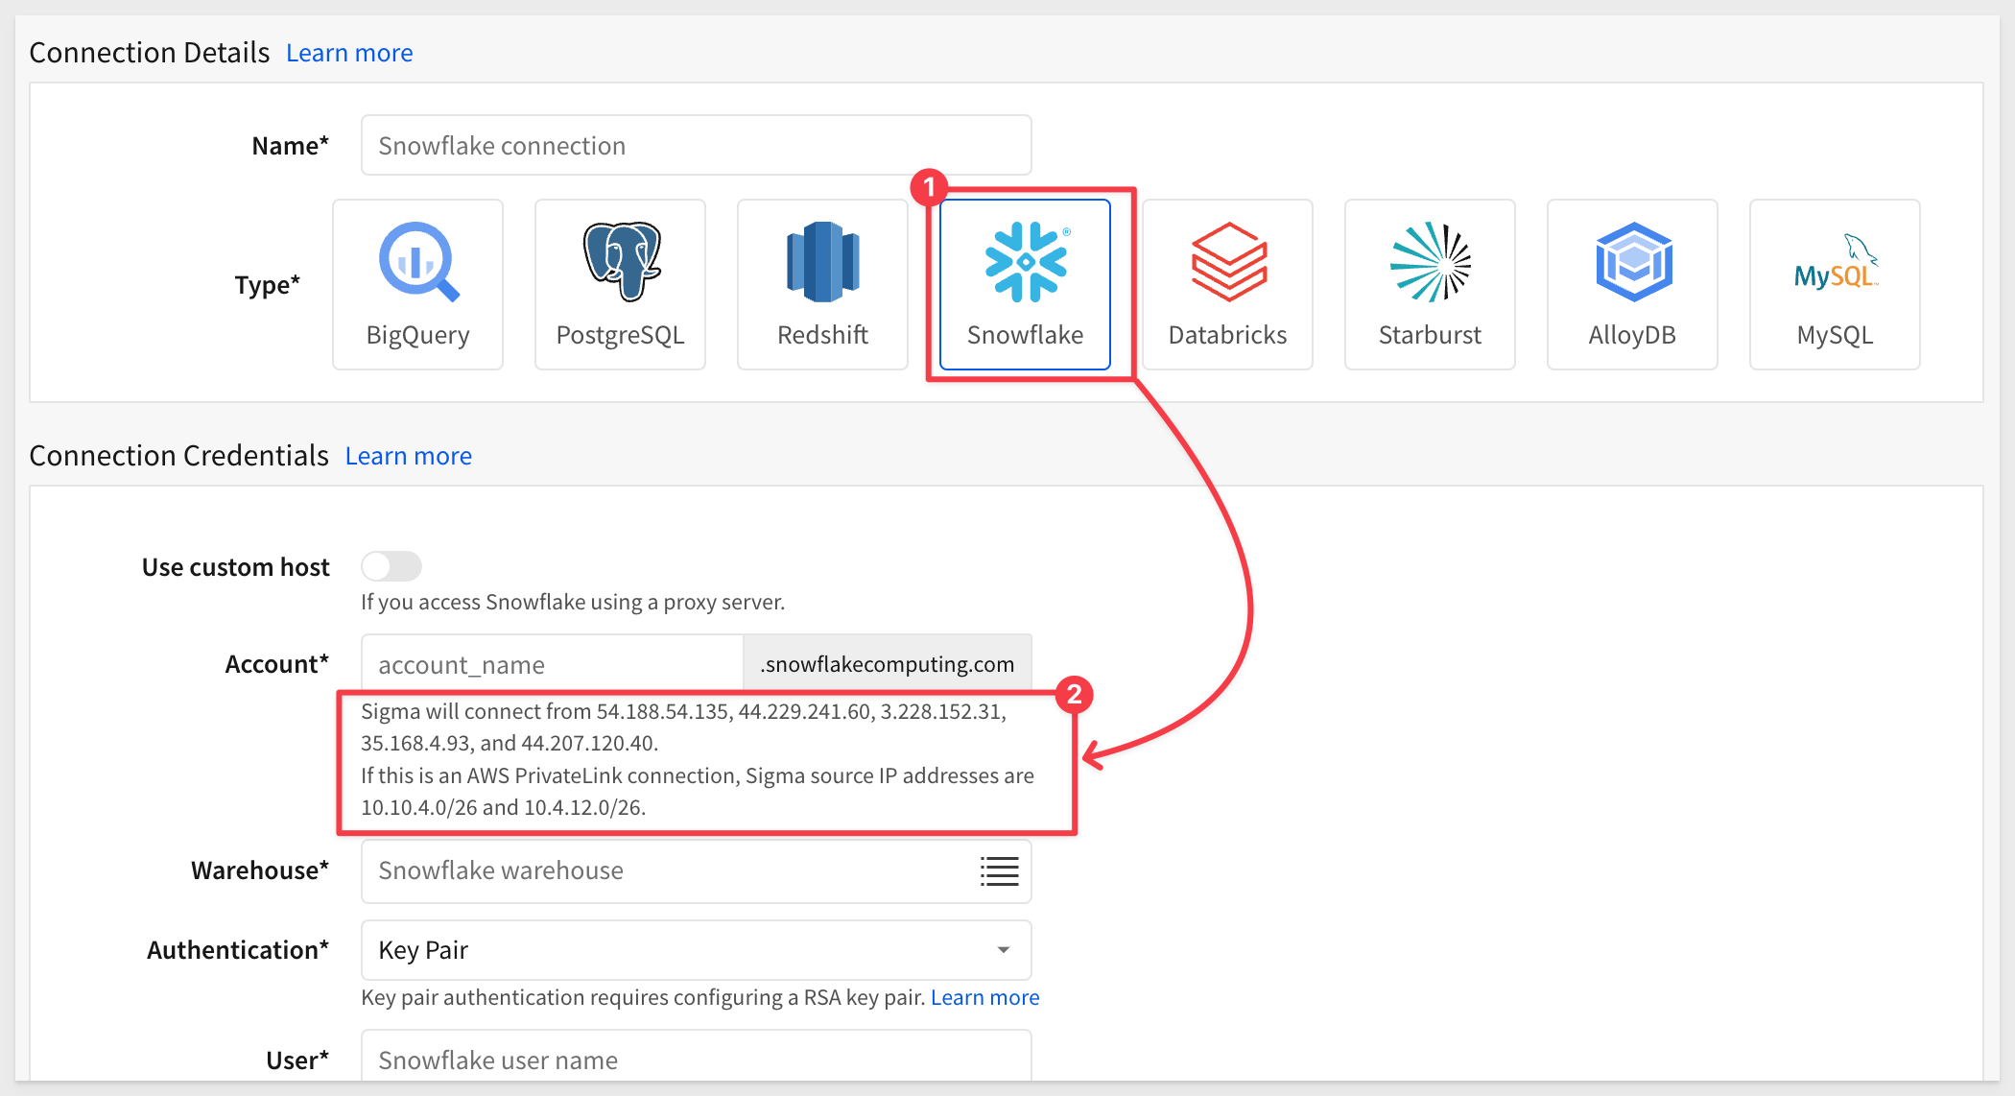The height and width of the screenshot is (1096, 2015).
Task: Choose the Starburst connection type
Action: coord(1430,284)
